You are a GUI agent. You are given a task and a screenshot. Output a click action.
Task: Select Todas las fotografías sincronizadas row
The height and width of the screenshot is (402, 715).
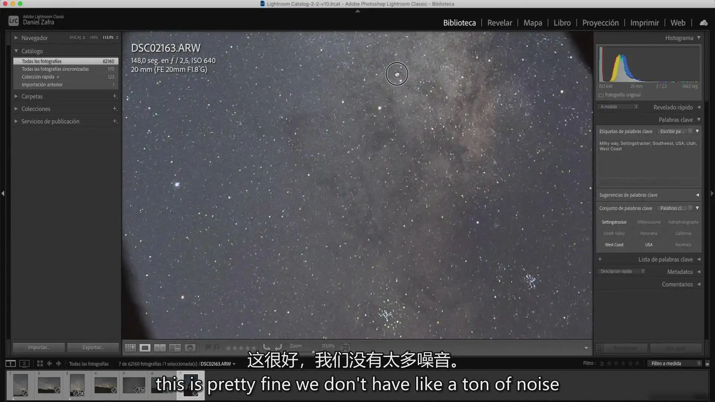click(66, 69)
